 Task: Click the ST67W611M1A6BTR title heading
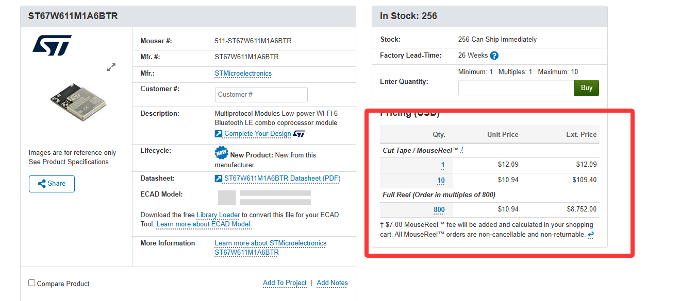73,16
